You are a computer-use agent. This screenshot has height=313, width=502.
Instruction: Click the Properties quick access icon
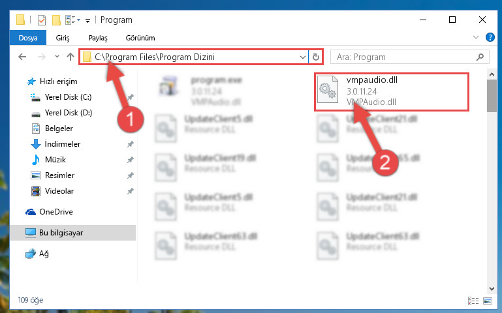pyautogui.click(x=42, y=20)
